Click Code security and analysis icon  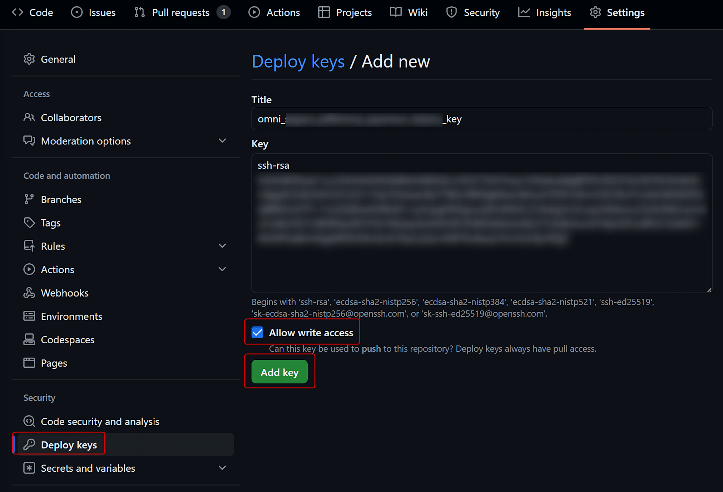29,421
